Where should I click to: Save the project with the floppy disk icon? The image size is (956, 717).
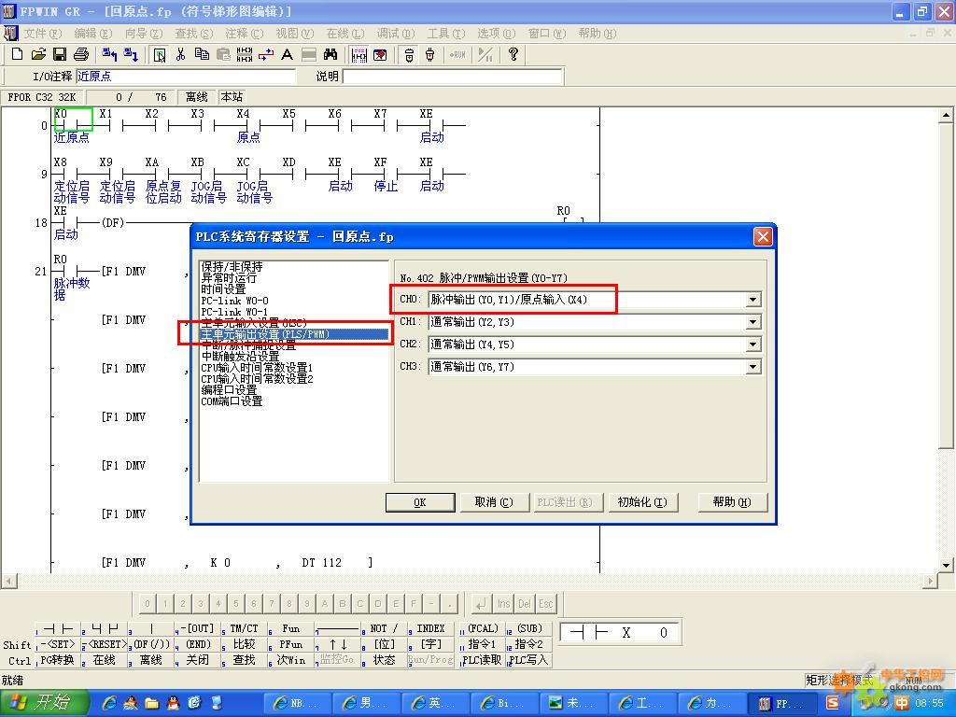[59, 55]
